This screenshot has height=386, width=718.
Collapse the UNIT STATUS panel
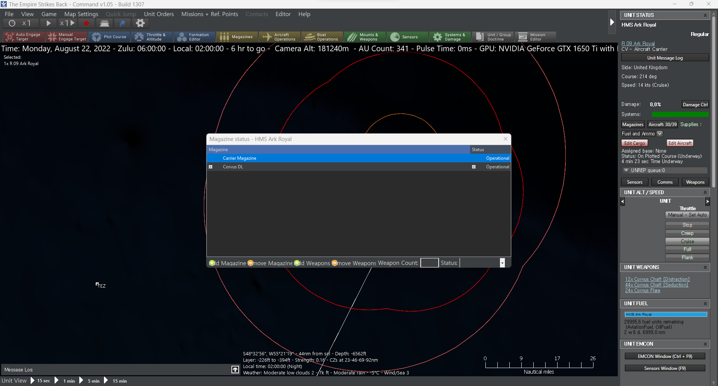pos(705,15)
